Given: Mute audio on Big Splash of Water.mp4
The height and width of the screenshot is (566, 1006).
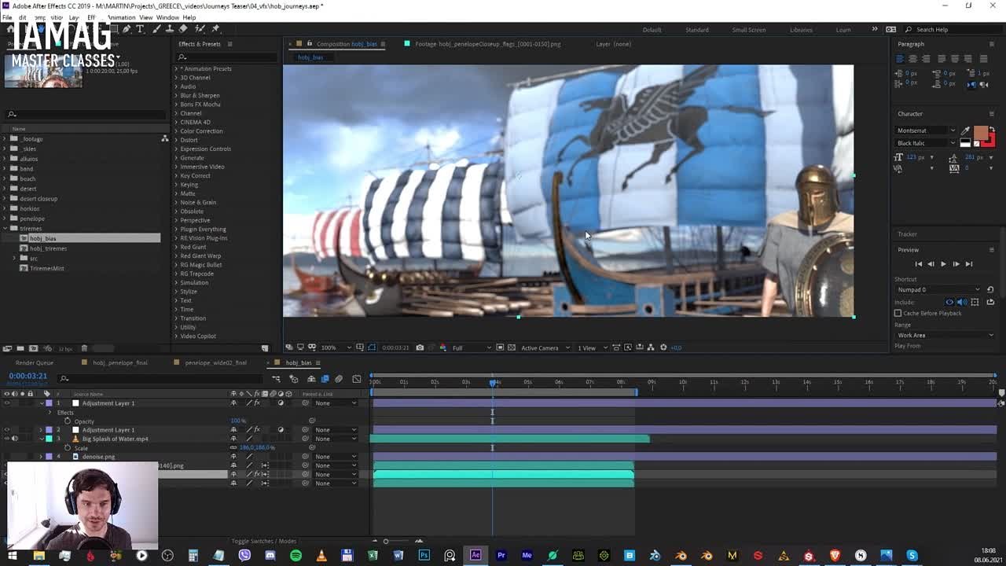Looking at the screenshot, I should tap(15, 439).
